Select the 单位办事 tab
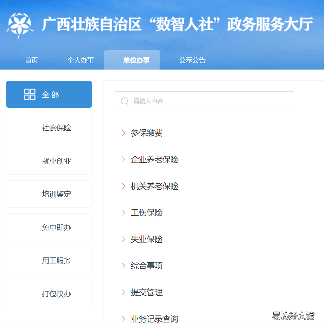Image resolution: width=324 pixels, height=327 pixels. tap(132, 60)
